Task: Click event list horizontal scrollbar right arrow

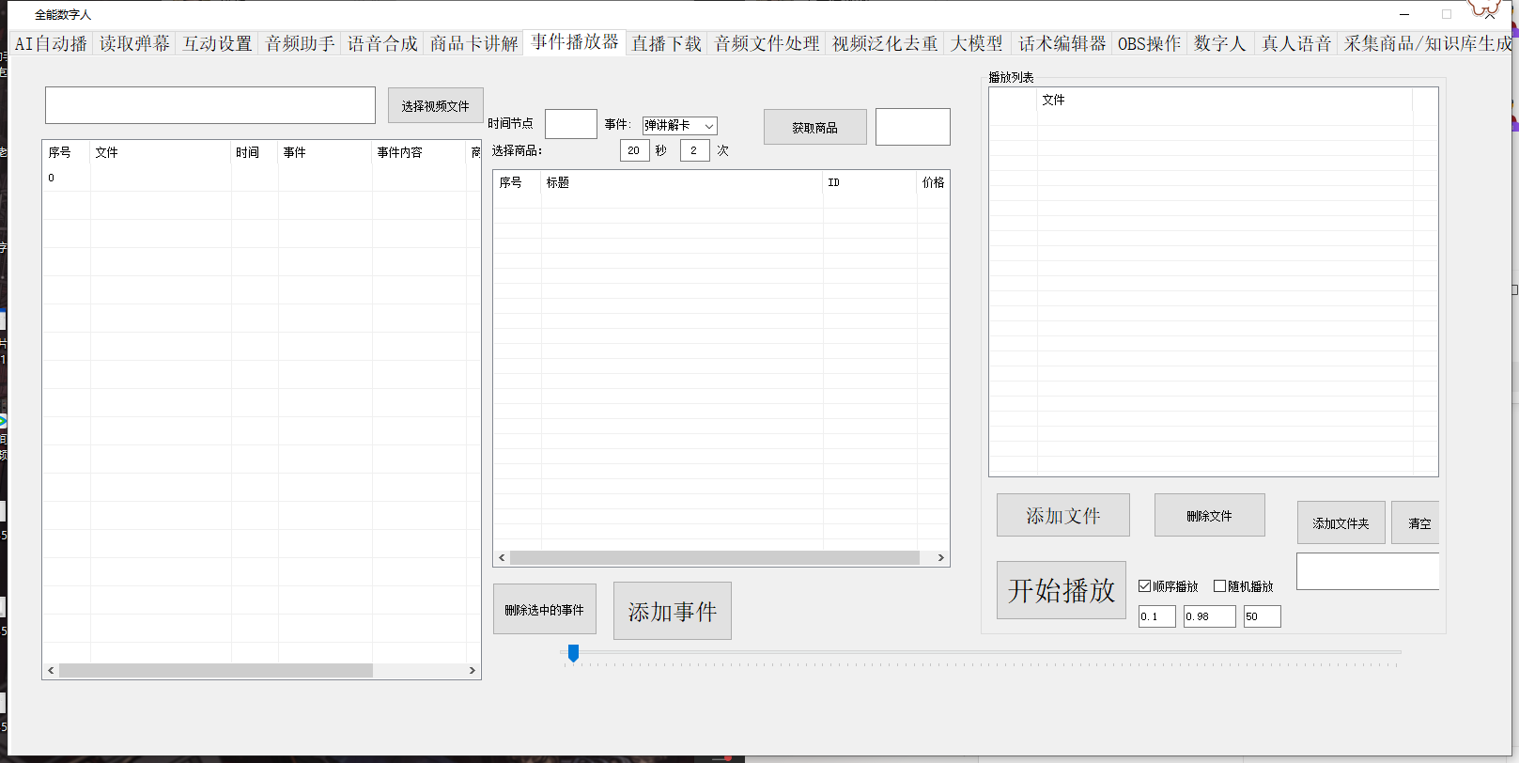Action: (472, 671)
